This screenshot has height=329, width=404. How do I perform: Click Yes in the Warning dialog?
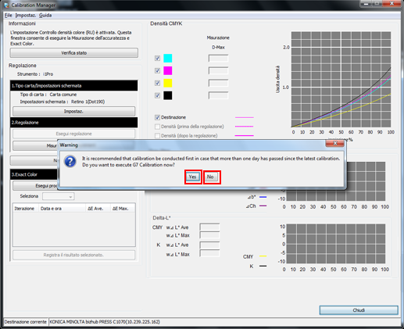click(x=193, y=177)
